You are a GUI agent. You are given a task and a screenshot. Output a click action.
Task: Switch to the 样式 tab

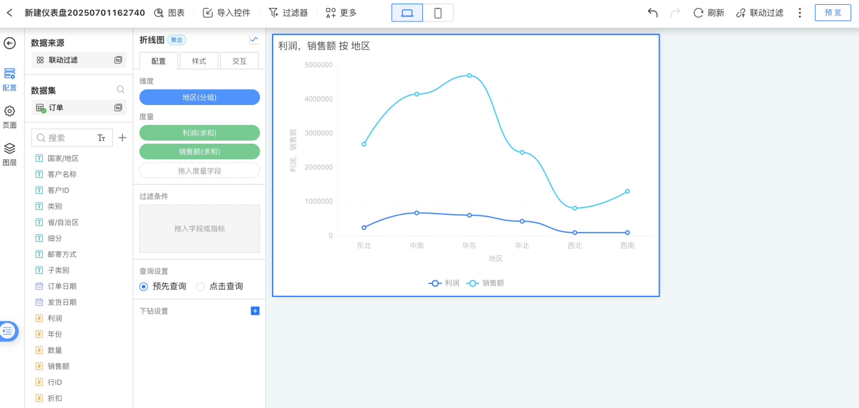point(199,61)
